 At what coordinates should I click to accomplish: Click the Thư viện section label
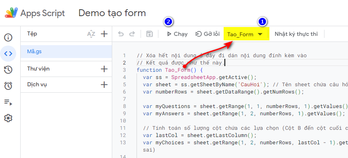(38, 69)
